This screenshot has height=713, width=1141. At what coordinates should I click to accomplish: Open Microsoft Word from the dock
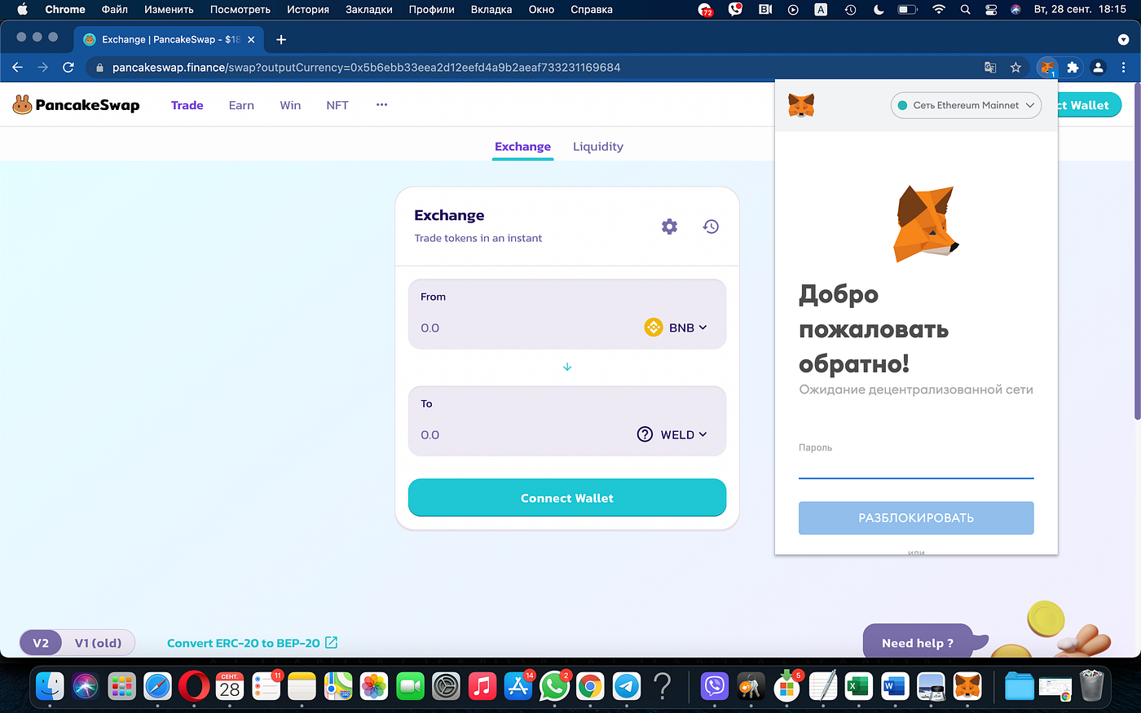pos(895,686)
